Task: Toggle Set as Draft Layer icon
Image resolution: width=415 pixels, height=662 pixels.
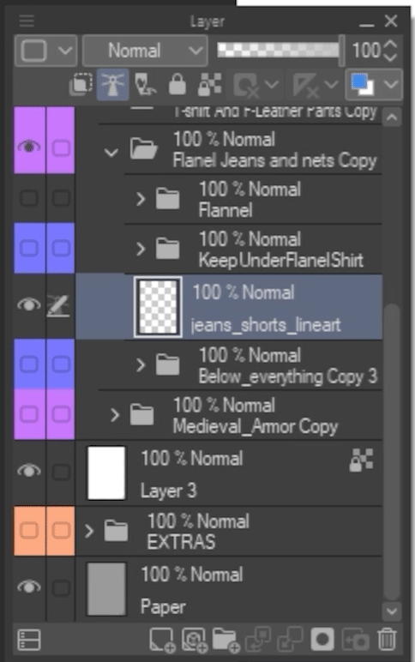Action: coord(144,84)
